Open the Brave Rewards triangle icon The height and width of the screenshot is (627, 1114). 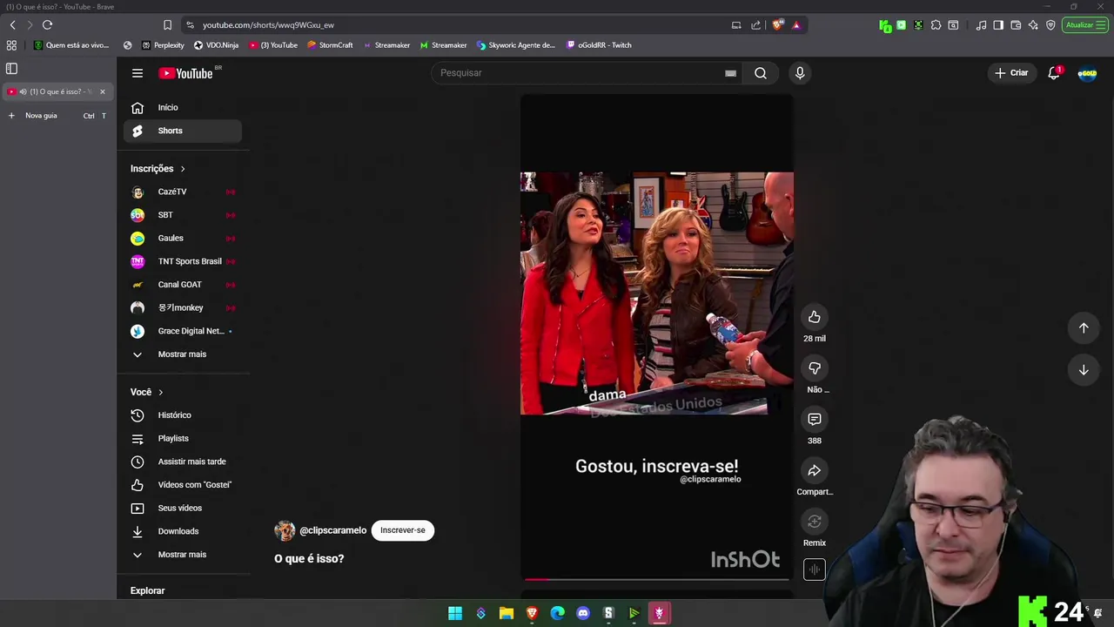(x=796, y=25)
